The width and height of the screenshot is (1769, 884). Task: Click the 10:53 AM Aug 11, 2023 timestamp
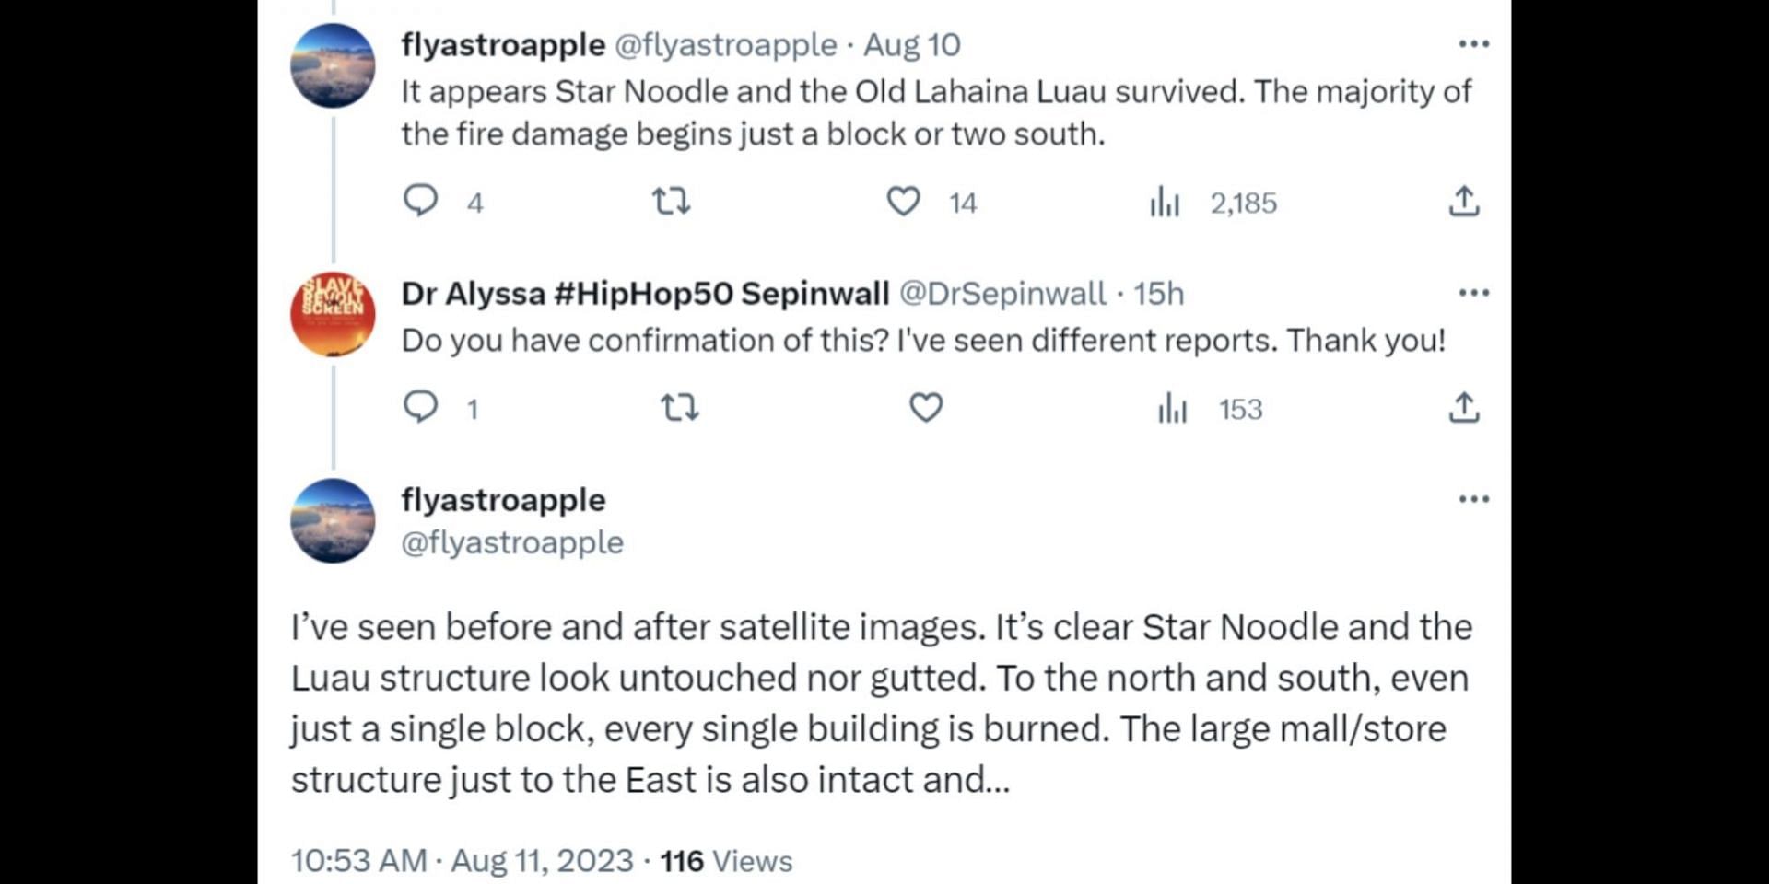coord(462,861)
